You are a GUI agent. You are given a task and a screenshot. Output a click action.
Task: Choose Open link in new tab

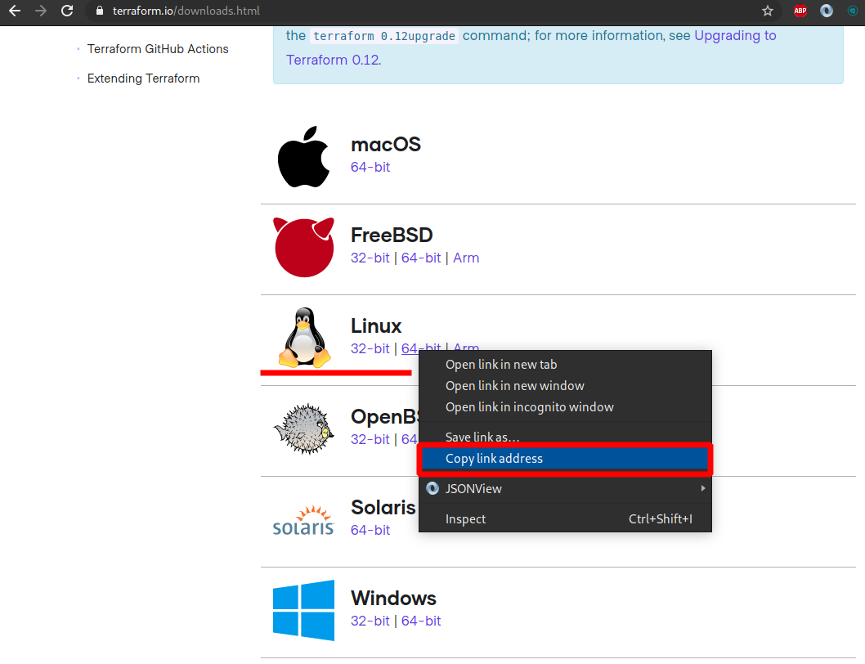click(x=565, y=364)
